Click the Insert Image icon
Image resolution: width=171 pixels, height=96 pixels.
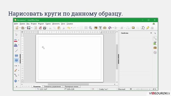tap(96, 28)
